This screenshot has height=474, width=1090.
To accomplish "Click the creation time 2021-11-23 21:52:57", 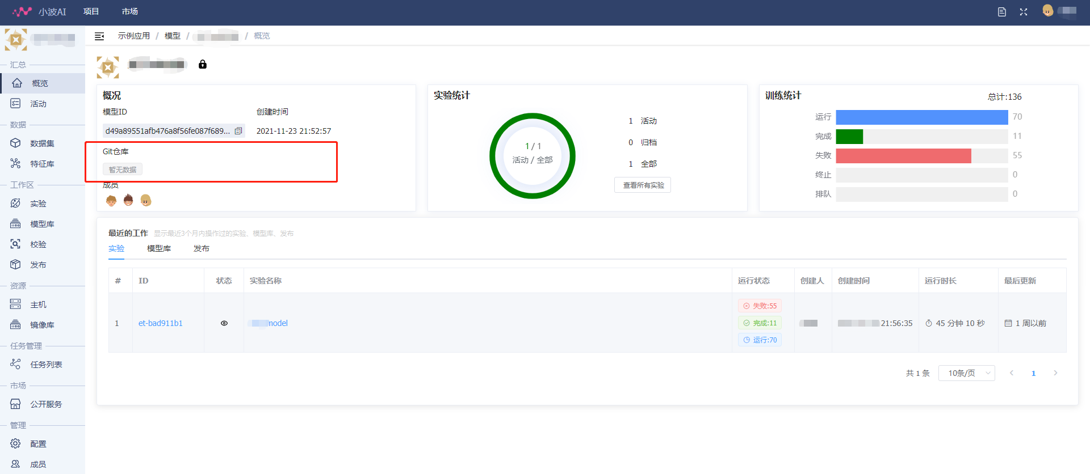I will (x=294, y=131).
